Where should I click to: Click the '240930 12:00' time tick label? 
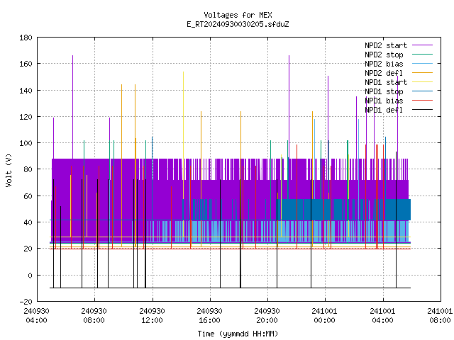point(152,316)
